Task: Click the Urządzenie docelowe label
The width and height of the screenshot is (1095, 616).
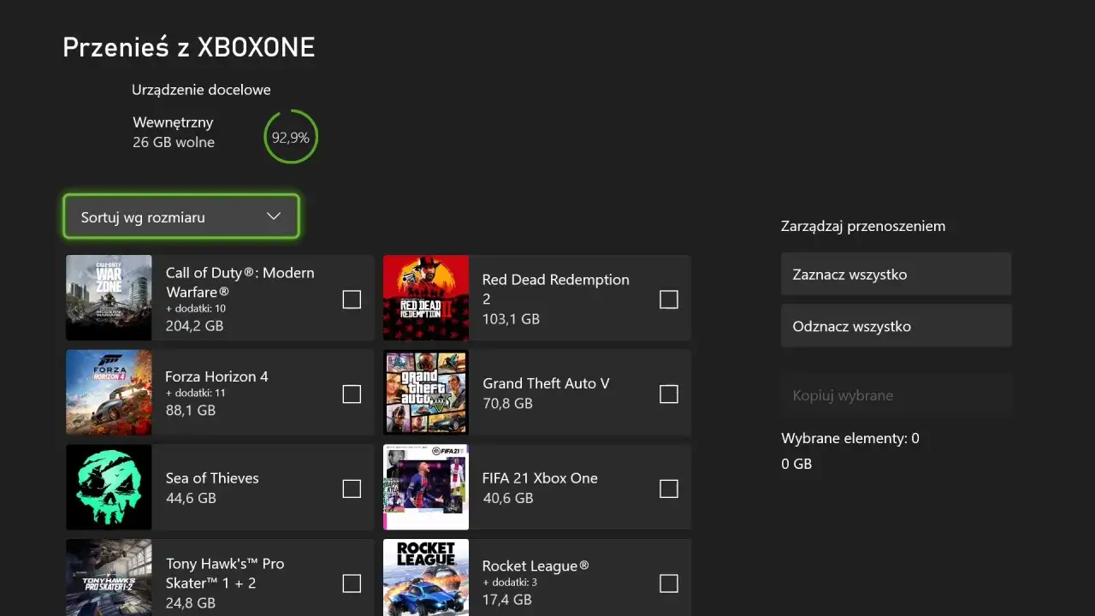Action: [201, 90]
